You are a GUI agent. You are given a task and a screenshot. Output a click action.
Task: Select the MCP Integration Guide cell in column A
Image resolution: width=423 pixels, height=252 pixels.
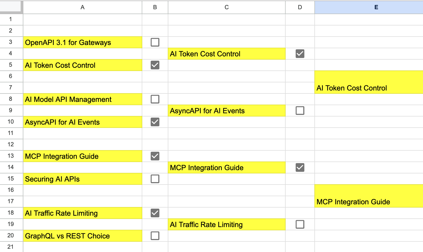83,156
